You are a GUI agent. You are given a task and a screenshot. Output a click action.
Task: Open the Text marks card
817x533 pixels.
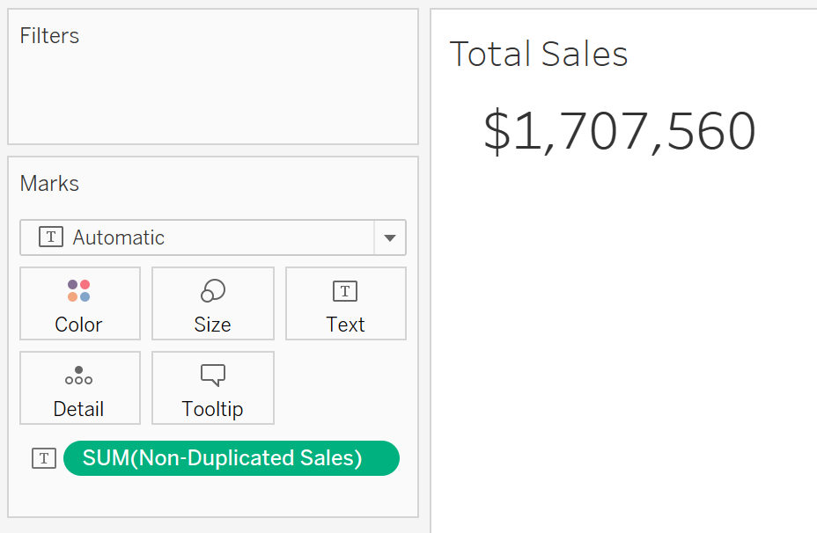tap(345, 303)
